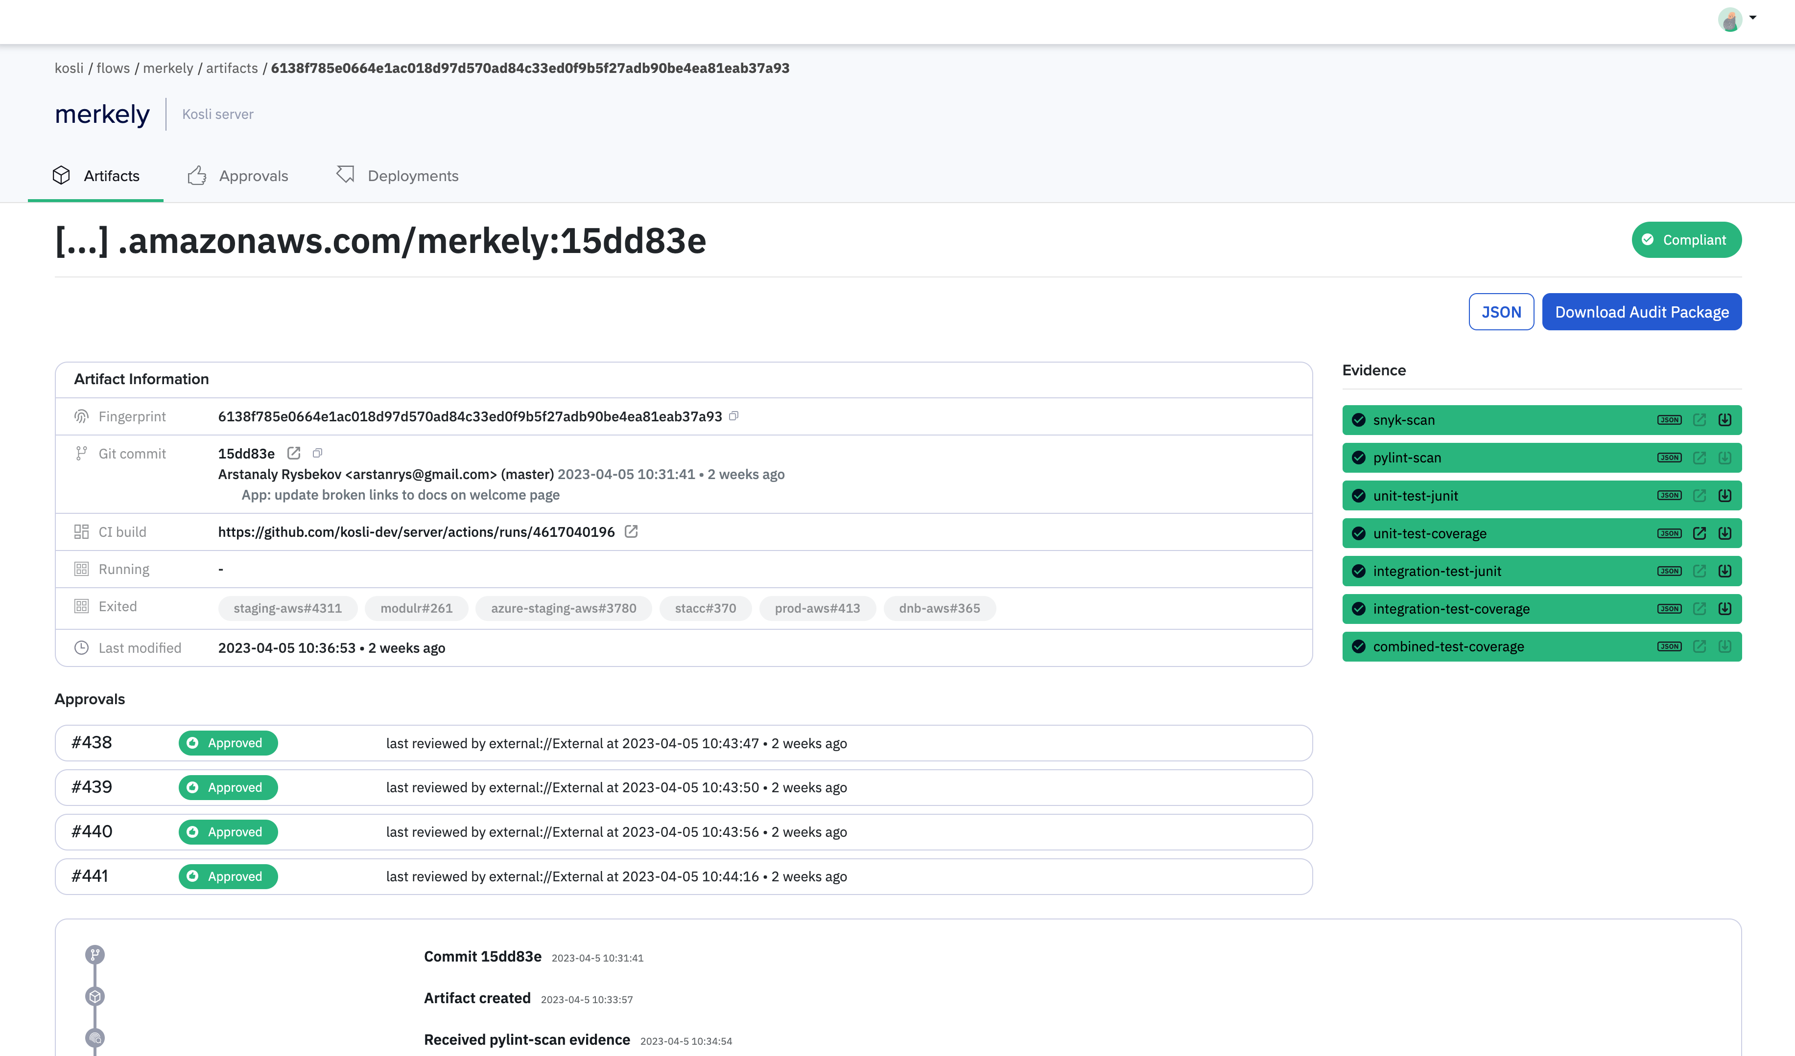Select the prod-aws#413 environment tag
This screenshot has width=1795, height=1056.
pos(817,608)
